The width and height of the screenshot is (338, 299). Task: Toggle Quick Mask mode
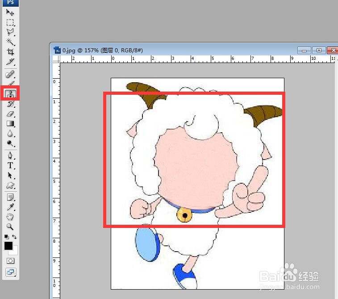(10, 261)
